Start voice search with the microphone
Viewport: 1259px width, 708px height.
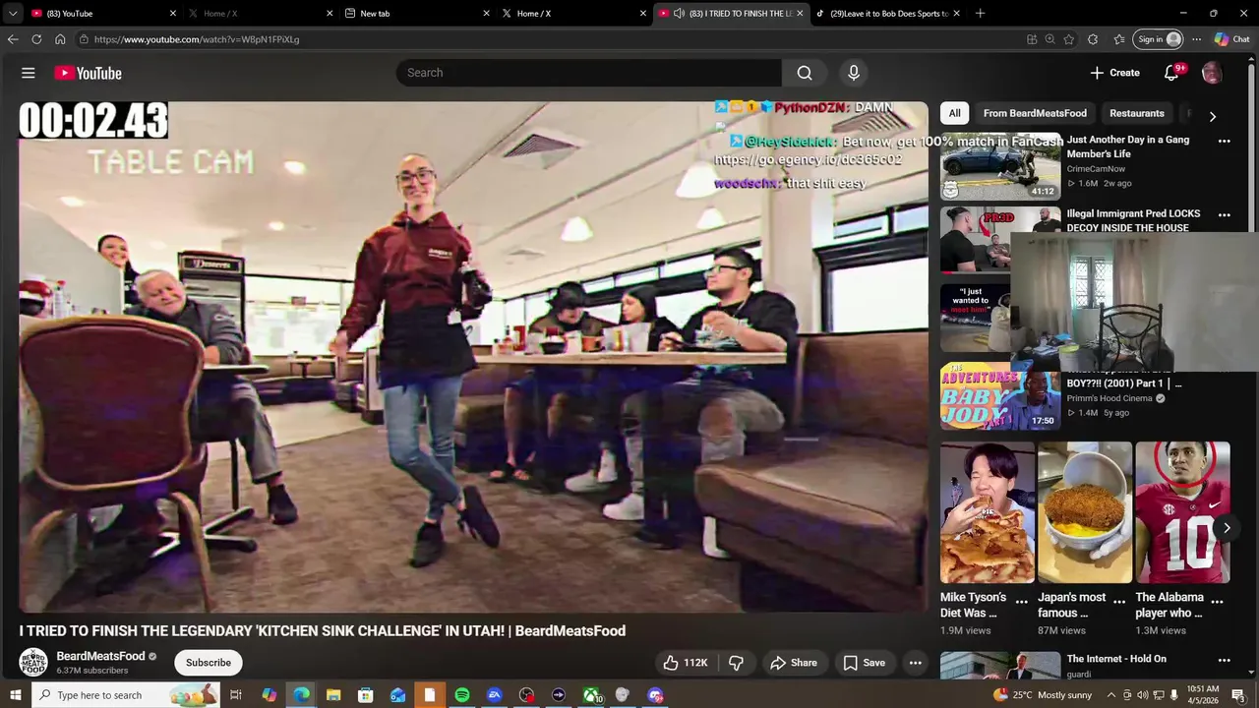tap(854, 73)
